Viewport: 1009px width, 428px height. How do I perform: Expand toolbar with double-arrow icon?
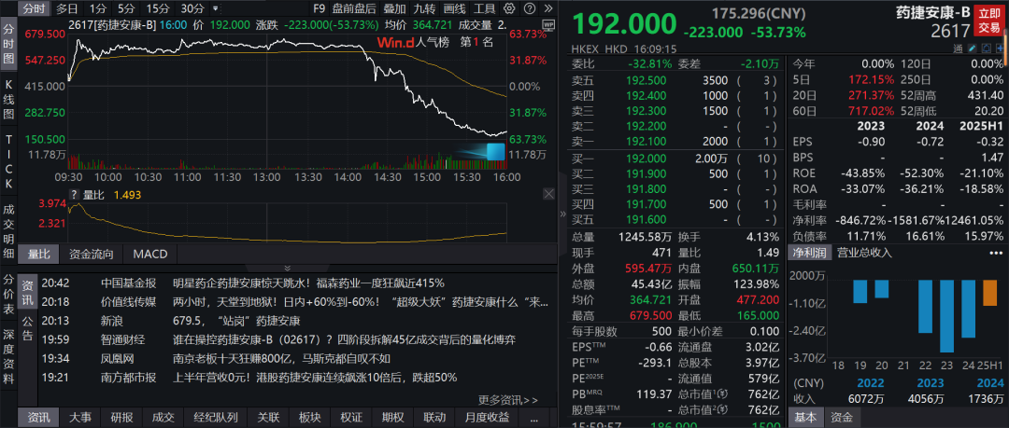(548, 8)
